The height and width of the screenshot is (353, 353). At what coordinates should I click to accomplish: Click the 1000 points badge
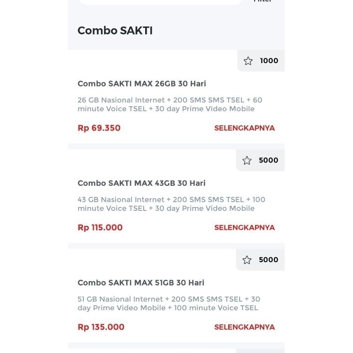[269, 61]
